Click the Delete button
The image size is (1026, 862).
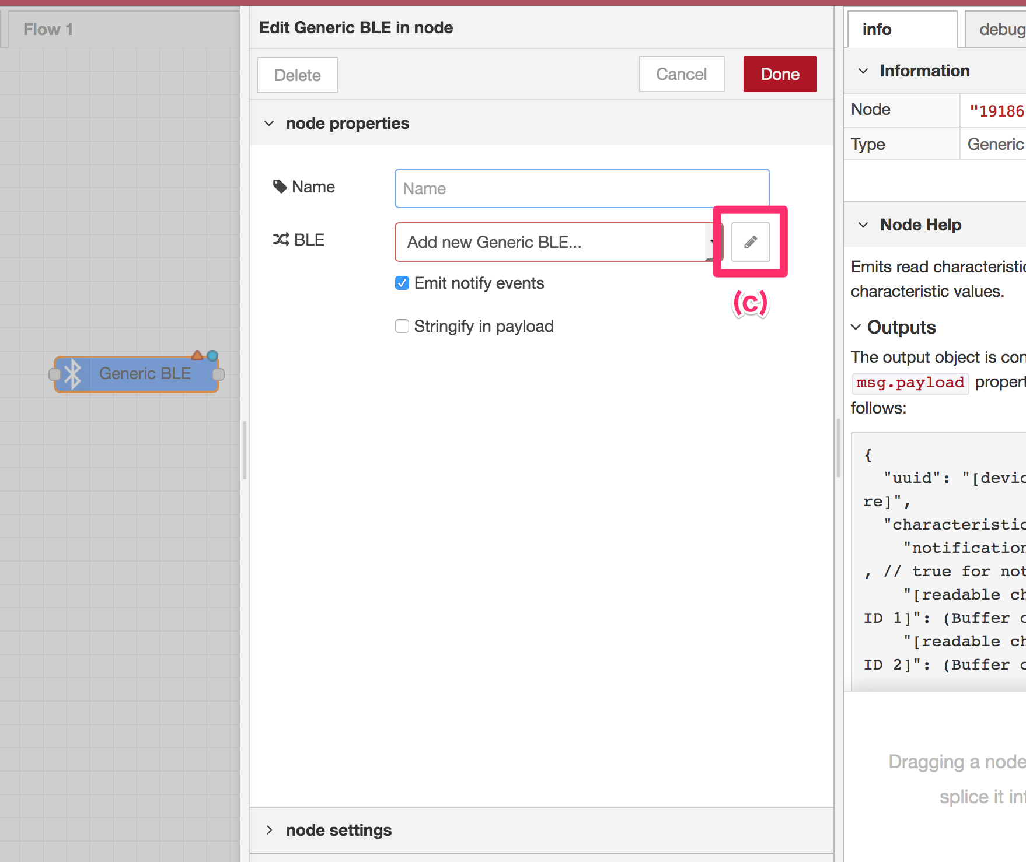pyautogui.click(x=298, y=75)
